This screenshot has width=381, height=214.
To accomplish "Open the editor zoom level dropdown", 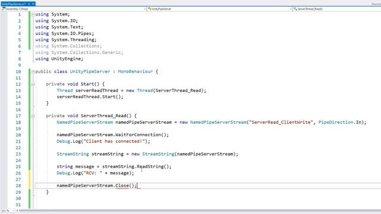I will (x=8, y=211).
